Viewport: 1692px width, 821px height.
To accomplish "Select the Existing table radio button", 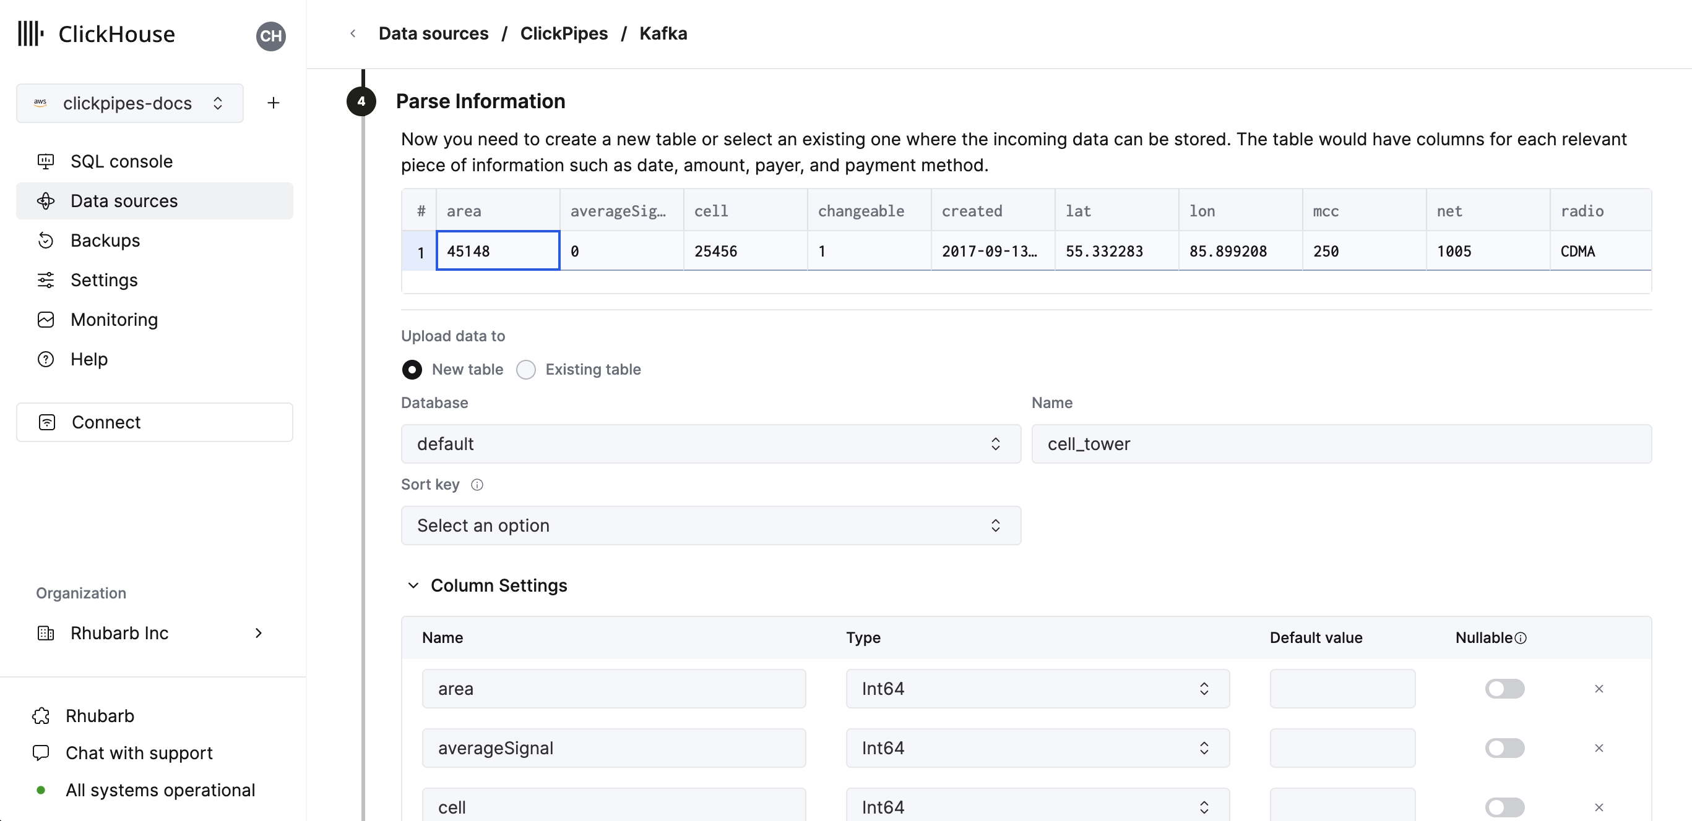I will point(525,370).
